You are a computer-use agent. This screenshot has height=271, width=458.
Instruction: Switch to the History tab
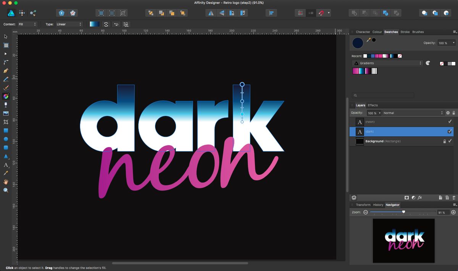(x=378, y=205)
